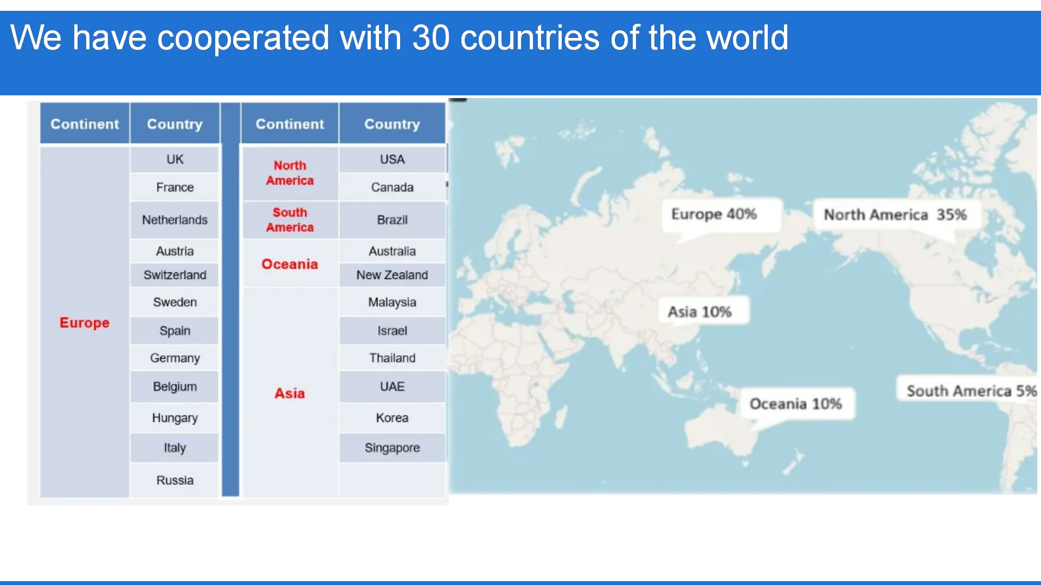Select the Oceania 10% map callout
The image size is (1041, 585).
[x=795, y=404]
